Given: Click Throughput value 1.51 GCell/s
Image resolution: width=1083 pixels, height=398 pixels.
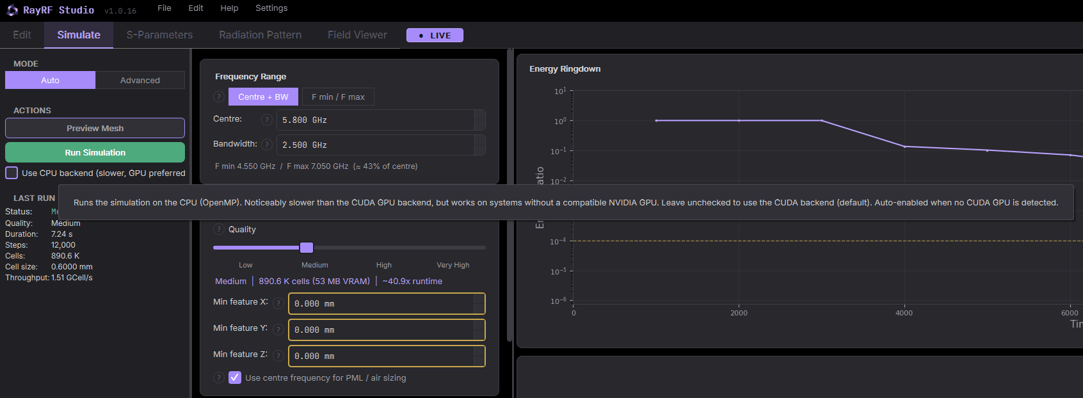Looking at the screenshot, I should point(72,278).
